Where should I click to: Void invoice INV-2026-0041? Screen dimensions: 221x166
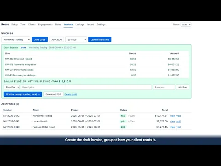click(x=179, y=121)
